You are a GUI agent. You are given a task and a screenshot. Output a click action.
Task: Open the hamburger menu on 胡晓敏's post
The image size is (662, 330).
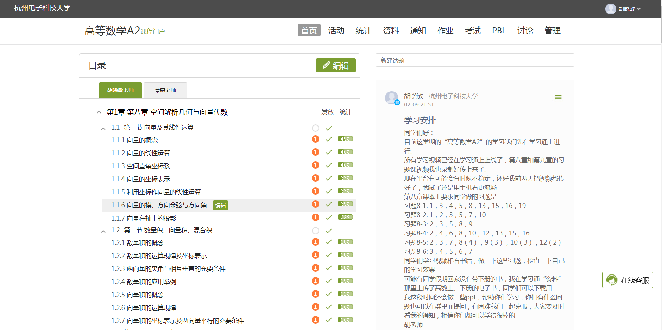click(558, 97)
